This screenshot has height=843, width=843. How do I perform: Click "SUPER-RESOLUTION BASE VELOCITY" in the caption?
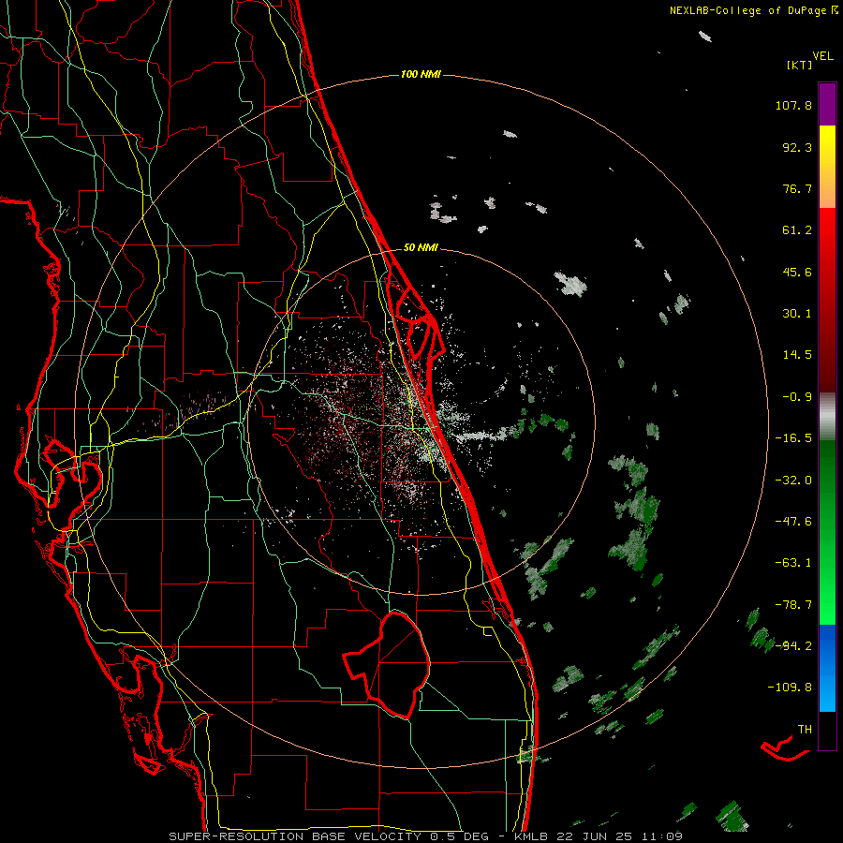[x=295, y=836]
